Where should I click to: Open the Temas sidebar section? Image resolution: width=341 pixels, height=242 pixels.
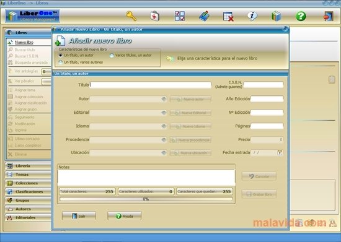coord(28,175)
